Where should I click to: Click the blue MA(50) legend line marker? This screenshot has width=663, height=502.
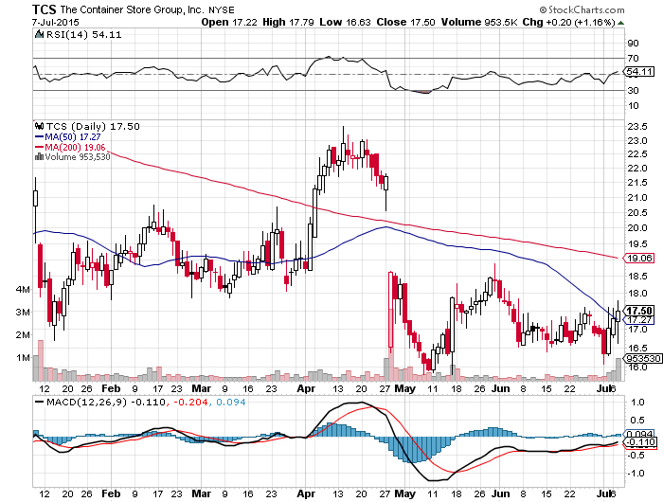tap(39, 137)
